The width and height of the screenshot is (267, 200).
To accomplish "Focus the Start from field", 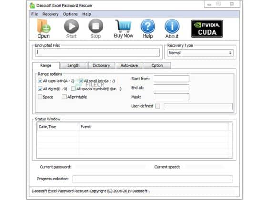I will 171,79.
